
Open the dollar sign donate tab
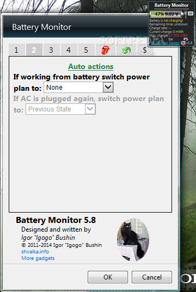tap(145, 50)
